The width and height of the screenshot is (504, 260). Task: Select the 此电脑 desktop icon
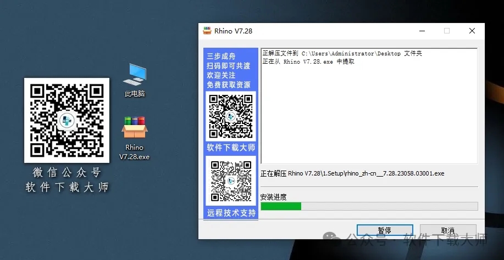coord(135,80)
